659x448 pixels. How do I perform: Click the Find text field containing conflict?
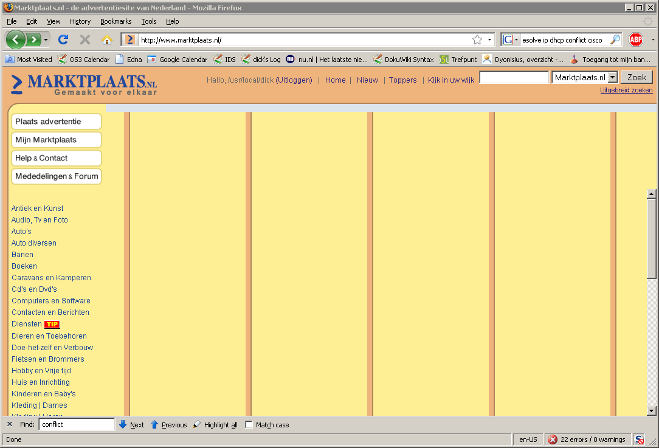pyautogui.click(x=77, y=424)
